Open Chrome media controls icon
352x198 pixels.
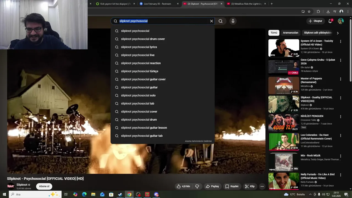pos(335,12)
